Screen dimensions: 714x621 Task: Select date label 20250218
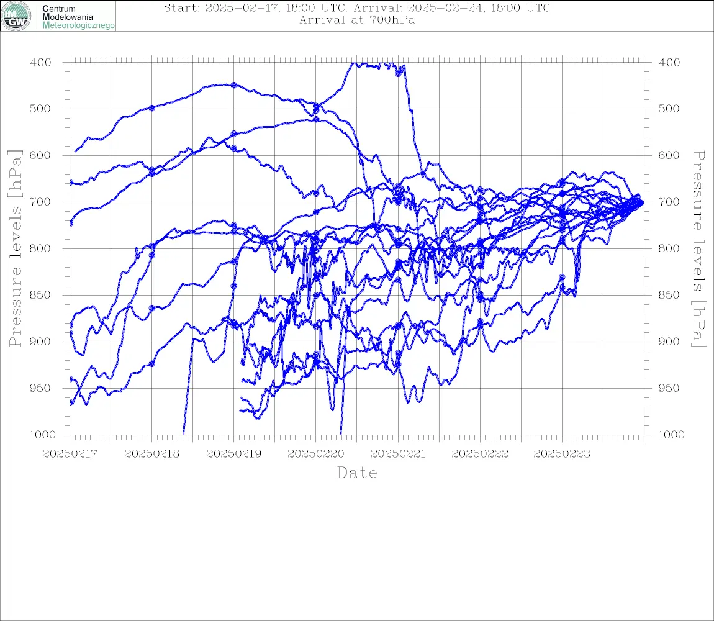coord(151,454)
